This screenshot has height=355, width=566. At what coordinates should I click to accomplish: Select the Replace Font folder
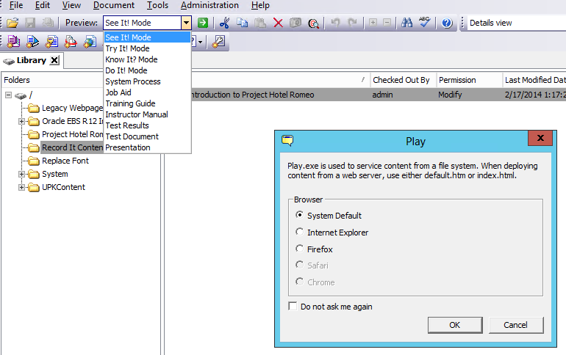click(65, 161)
